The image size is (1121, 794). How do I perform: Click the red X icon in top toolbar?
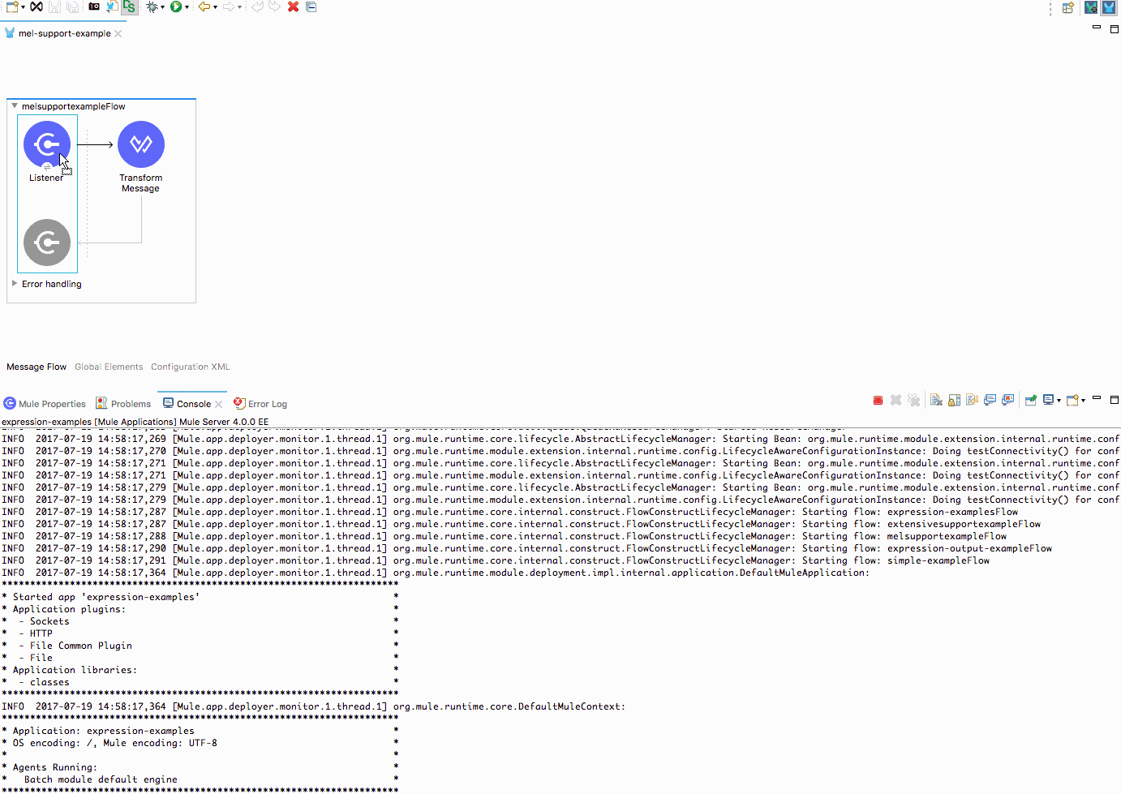tap(293, 6)
